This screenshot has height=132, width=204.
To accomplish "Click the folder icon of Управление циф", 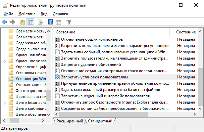I will 11,66.
